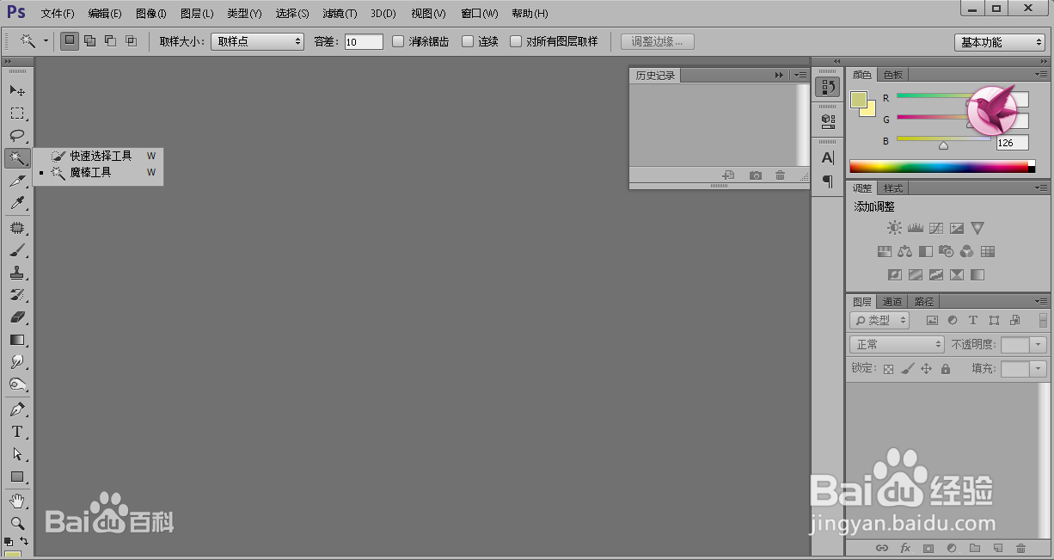
Task: Select the Brush tool
Action: pyautogui.click(x=17, y=250)
